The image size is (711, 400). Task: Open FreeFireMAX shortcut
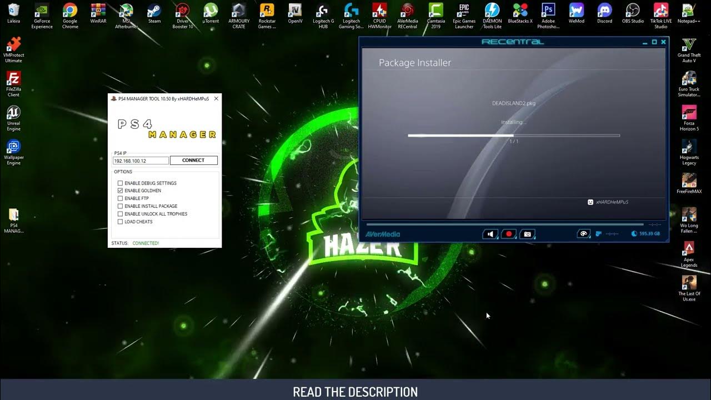pyautogui.click(x=689, y=184)
